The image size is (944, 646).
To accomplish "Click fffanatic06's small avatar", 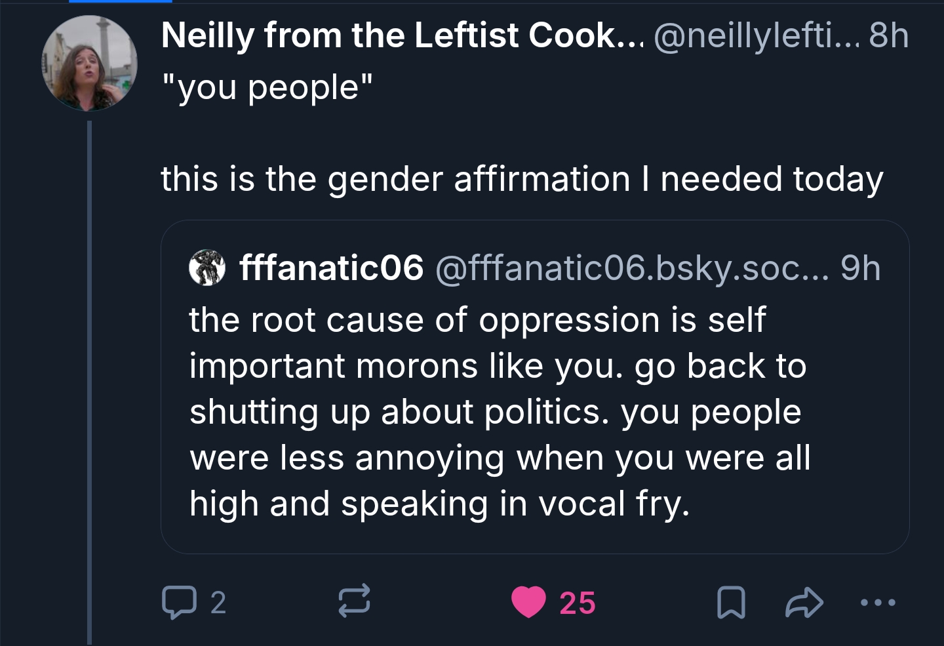I will [x=207, y=268].
